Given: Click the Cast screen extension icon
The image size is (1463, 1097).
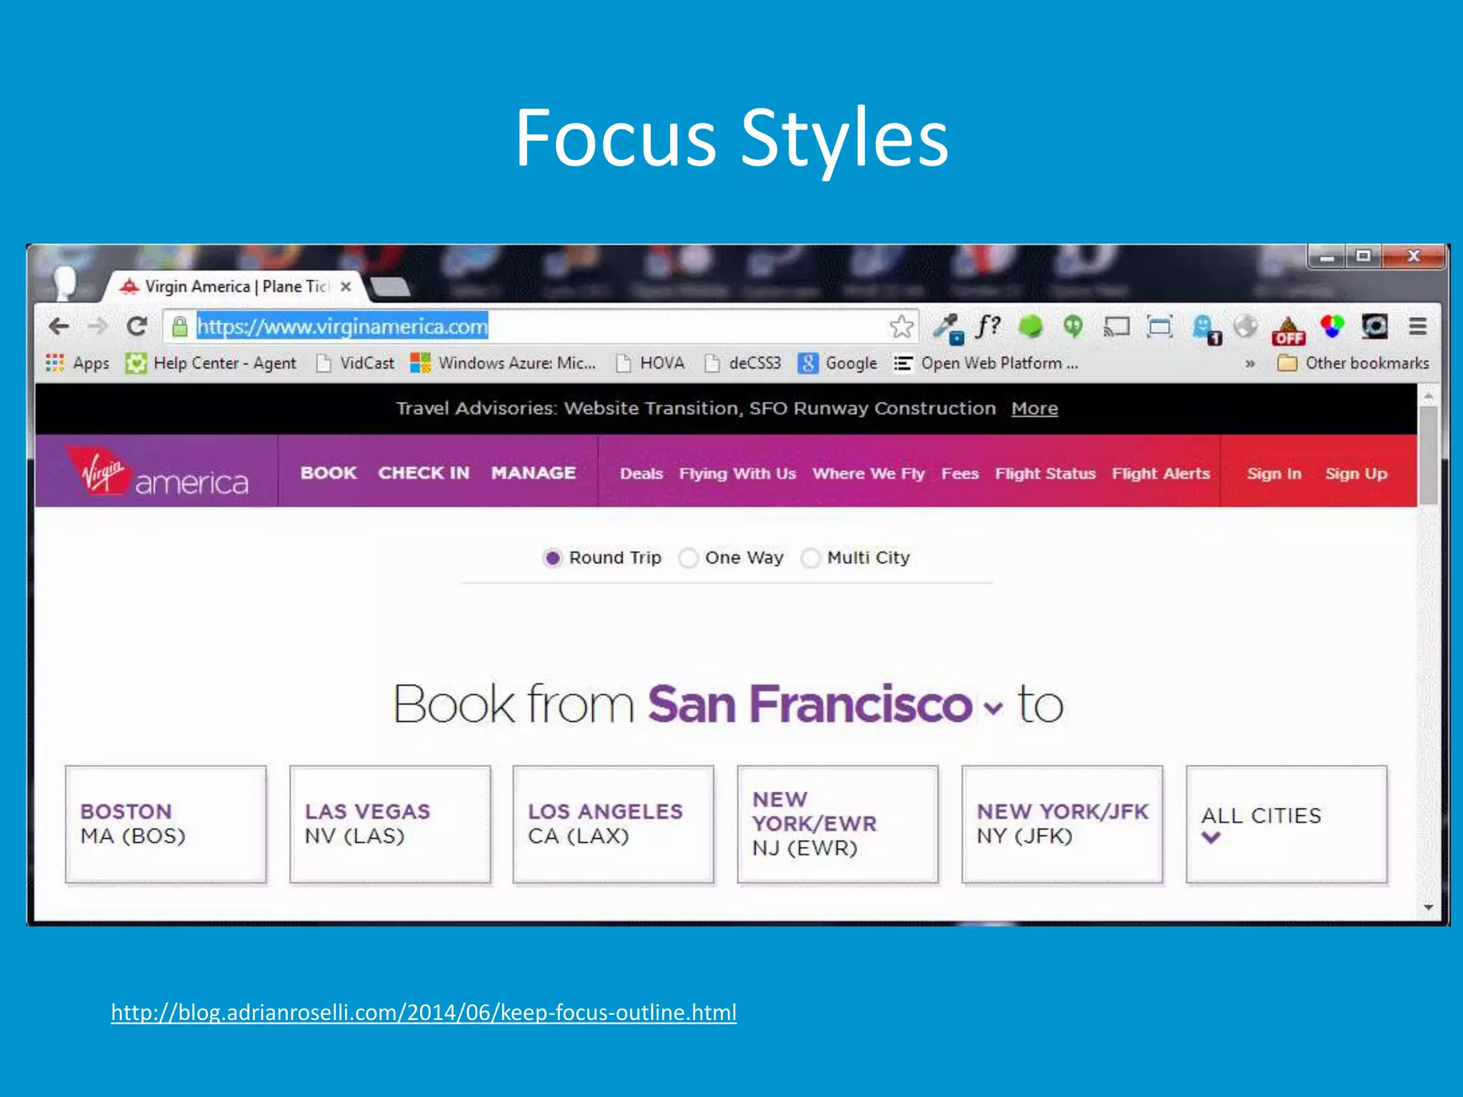Looking at the screenshot, I should pos(1117,327).
